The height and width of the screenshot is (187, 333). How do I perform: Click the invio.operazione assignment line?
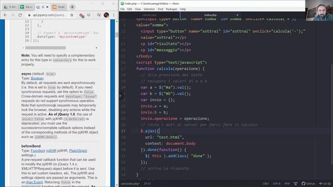tap(175, 118)
